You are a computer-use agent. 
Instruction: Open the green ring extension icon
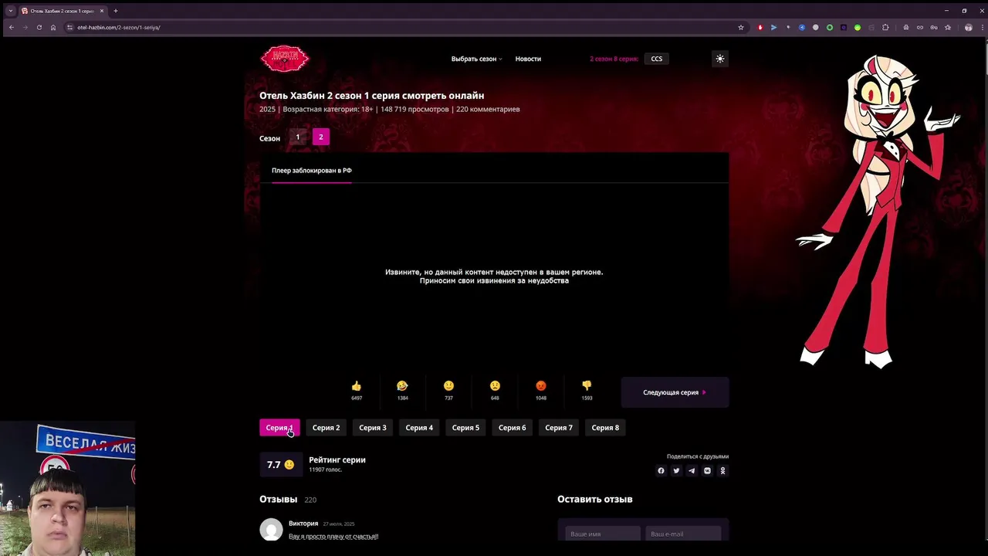(x=830, y=27)
